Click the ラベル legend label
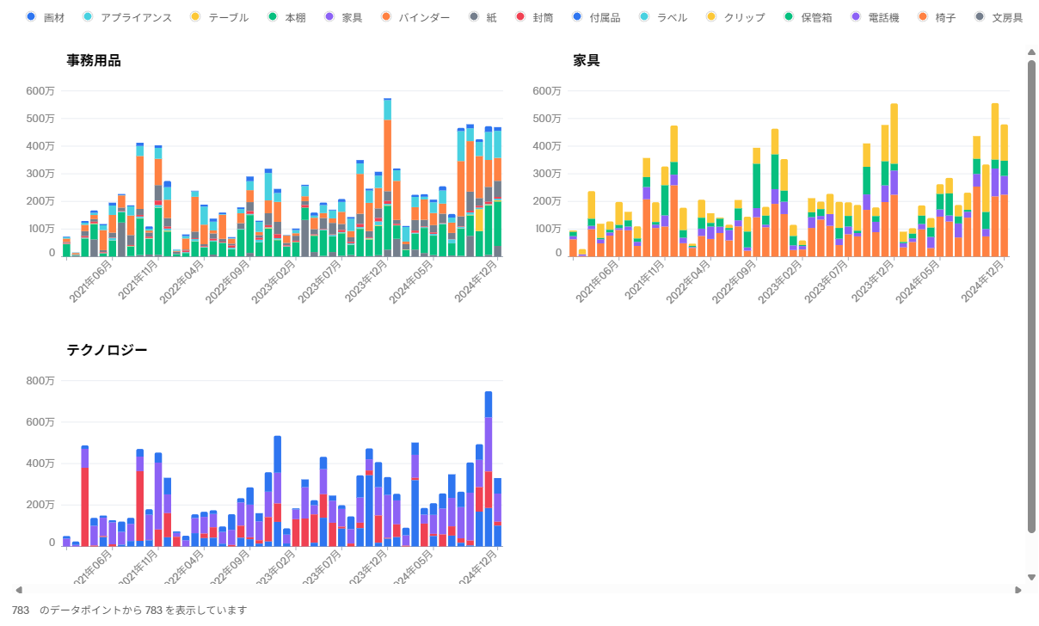The height and width of the screenshot is (626, 1039). coord(672,17)
